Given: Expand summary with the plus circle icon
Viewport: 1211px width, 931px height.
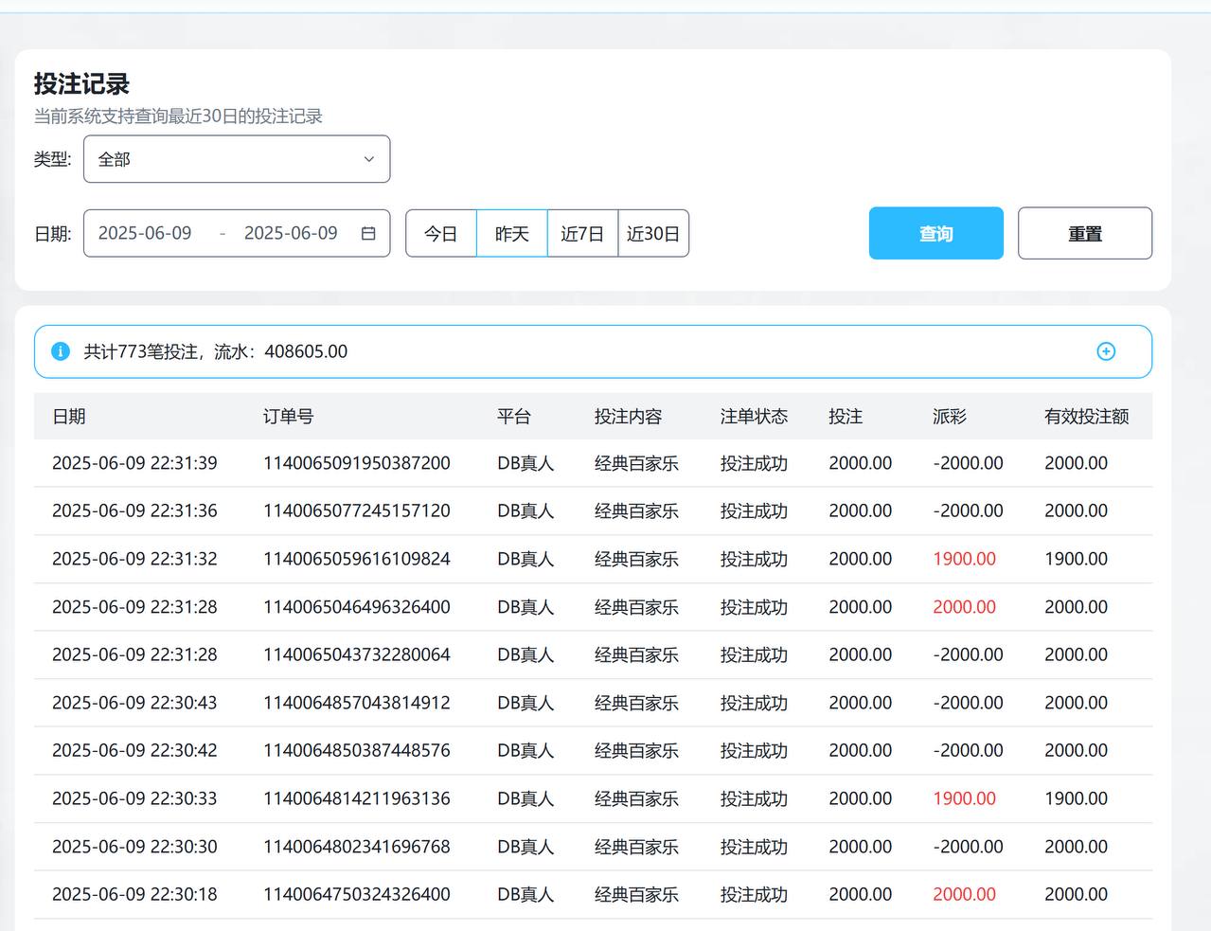Looking at the screenshot, I should coord(1105,351).
